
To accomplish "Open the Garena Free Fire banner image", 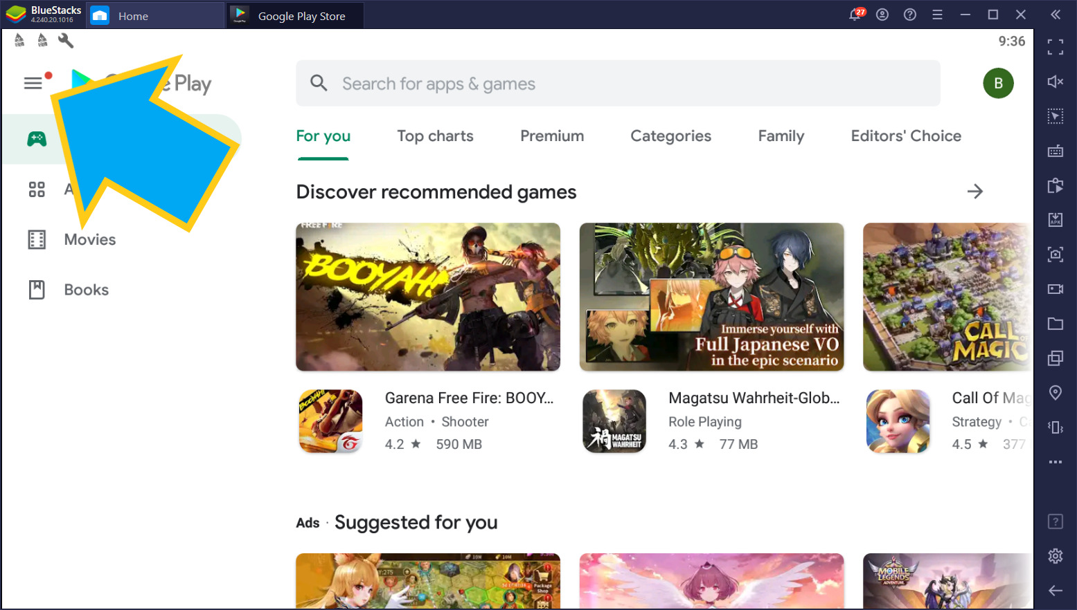I will click(428, 297).
